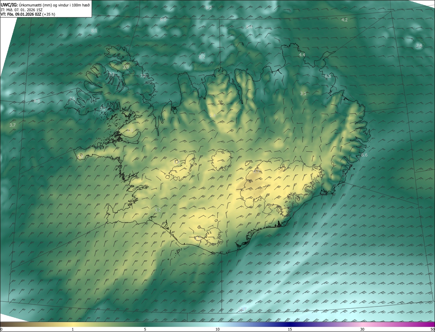Viewport: 435px width, 332px height.
Task: Click the 15 tick on the color scale
Action: coord(290,329)
